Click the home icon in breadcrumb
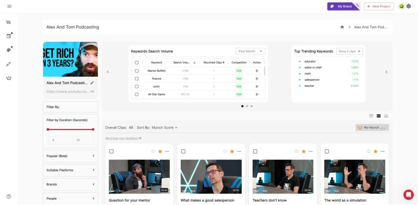 point(342,27)
